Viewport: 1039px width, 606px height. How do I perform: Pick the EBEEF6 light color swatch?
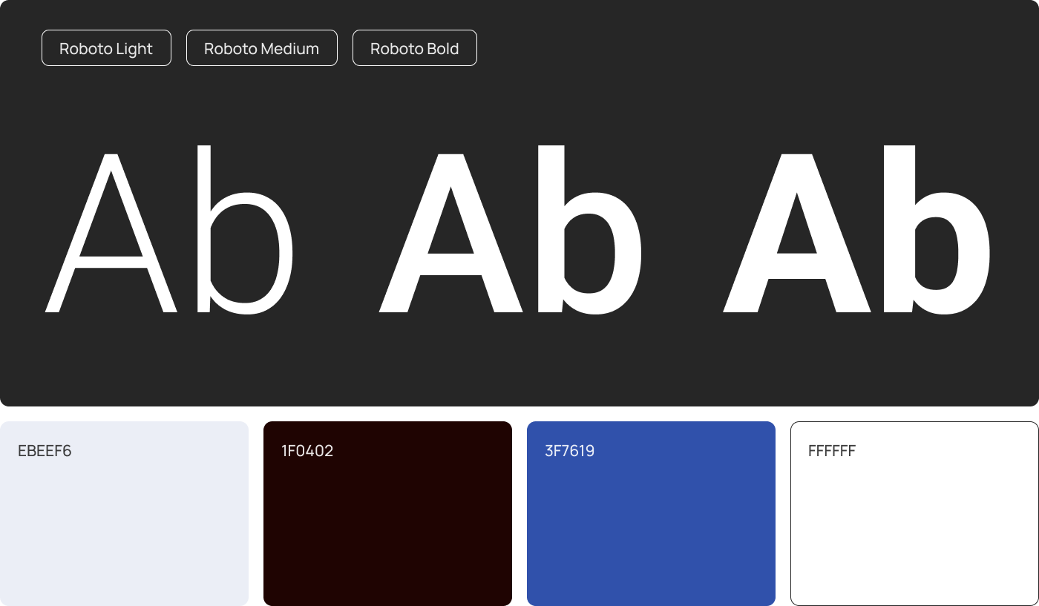pos(124,513)
